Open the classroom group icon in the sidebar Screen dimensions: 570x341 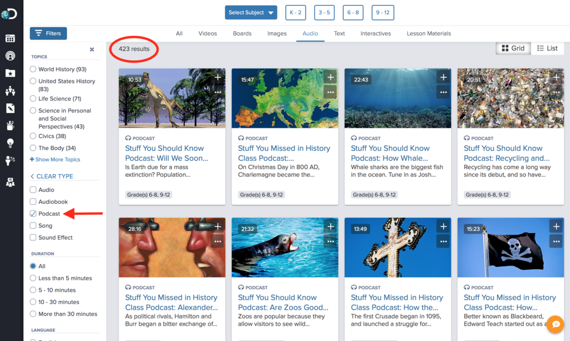(10, 91)
